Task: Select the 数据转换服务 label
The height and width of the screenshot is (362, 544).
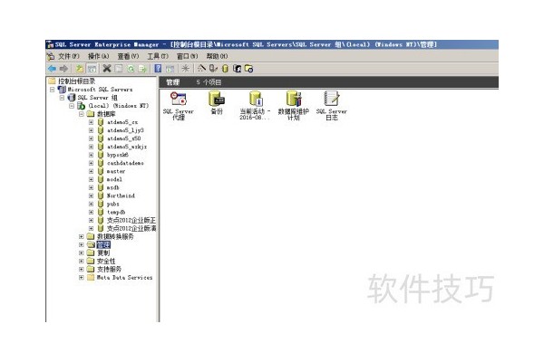Action: (115, 236)
